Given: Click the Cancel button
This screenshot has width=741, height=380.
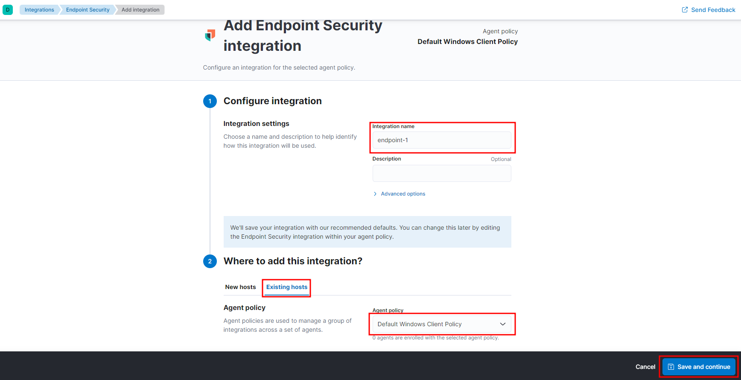Looking at the screenshot, I should click(645, 367).
